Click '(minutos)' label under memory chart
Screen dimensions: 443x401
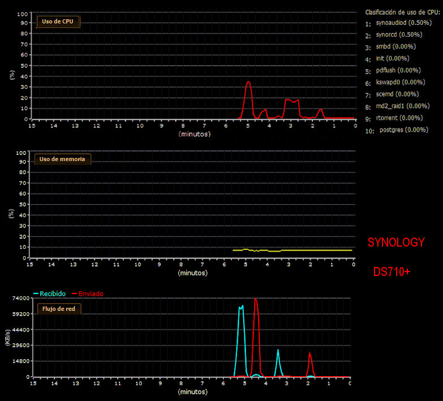193,273
